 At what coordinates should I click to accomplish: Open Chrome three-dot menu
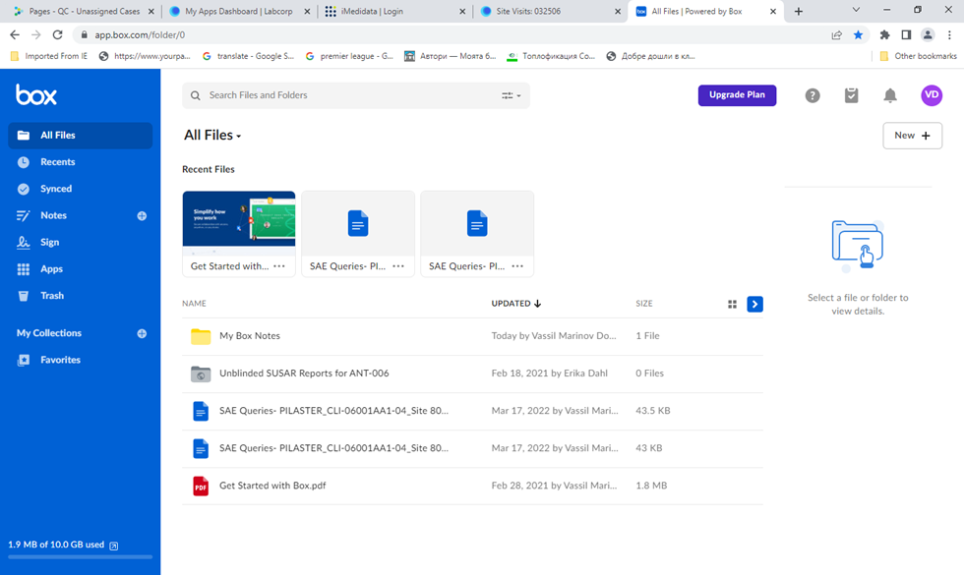[950, 35]
